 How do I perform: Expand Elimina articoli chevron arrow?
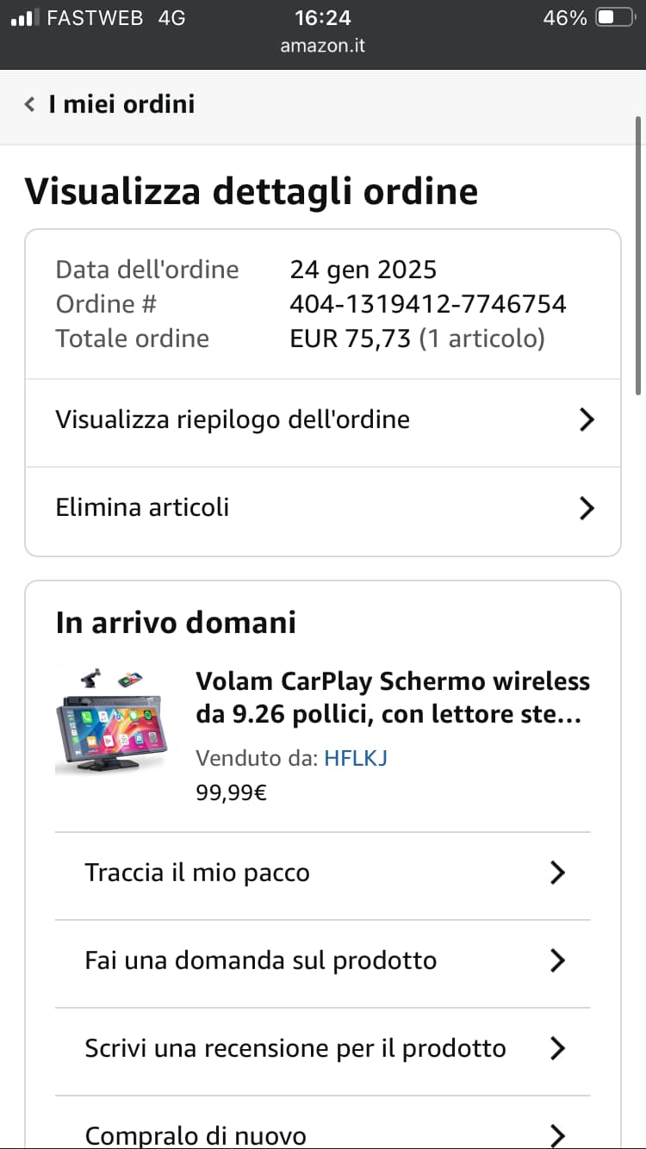pos(587,508)
